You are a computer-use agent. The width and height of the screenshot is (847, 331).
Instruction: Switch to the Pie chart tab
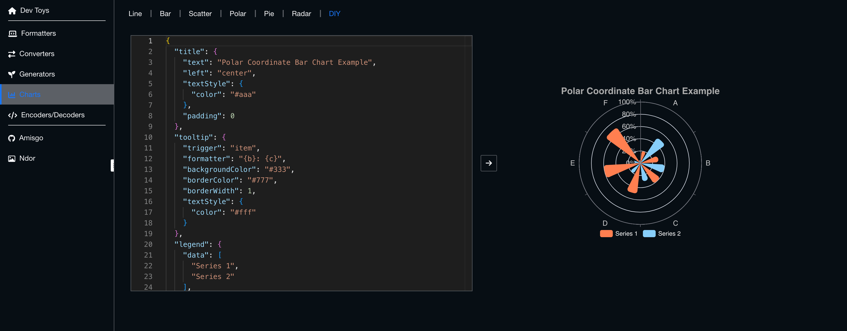point(269,14)
